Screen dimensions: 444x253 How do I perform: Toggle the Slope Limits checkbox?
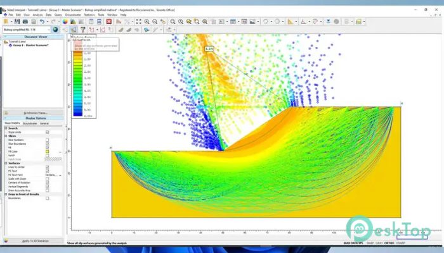(48, 132)
